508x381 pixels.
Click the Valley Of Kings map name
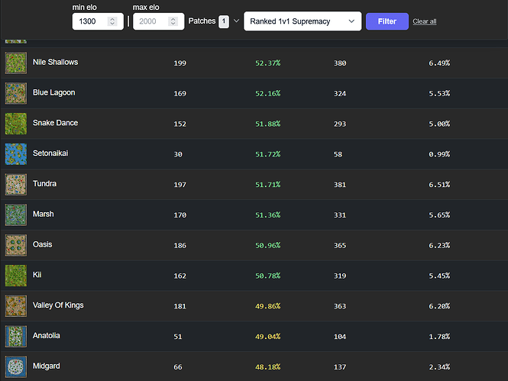(x=58, y=305)
